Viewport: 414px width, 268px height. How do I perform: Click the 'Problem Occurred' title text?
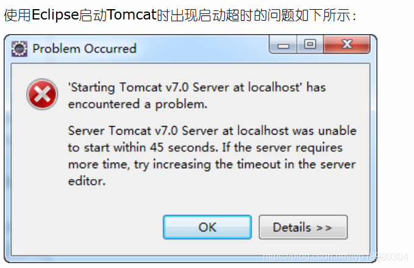point(85,49)
